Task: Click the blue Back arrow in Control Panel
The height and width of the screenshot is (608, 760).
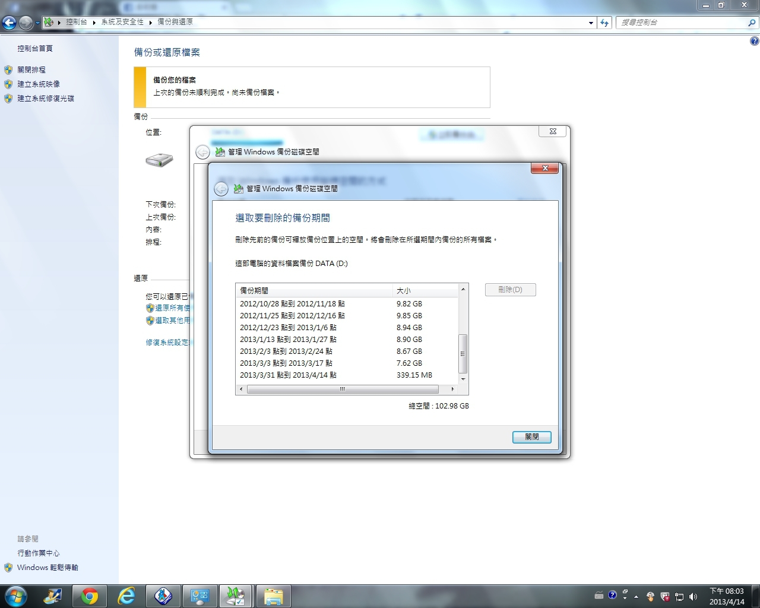Action: pos(9,23)
